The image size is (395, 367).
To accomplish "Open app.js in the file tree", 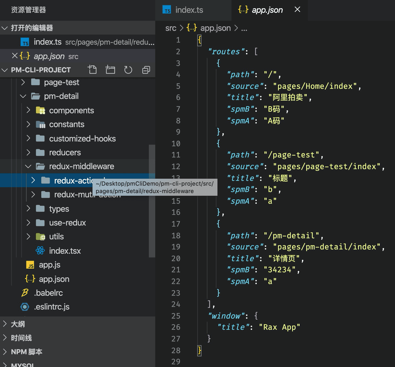I will point(49,265).
